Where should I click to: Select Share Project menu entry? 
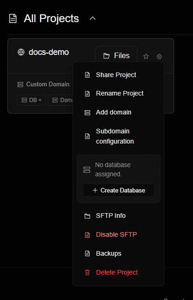[x=119, y=75]
